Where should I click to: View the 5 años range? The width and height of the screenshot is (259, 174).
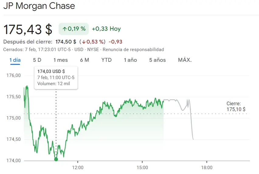point(157,60)
